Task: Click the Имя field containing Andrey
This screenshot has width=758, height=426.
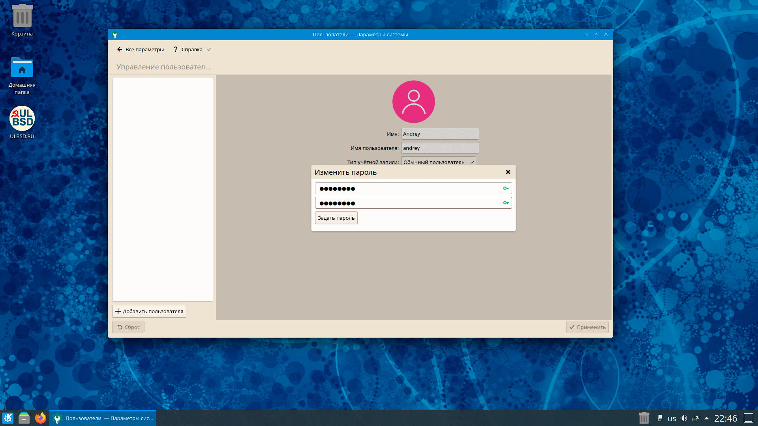Action: point(440,134)
